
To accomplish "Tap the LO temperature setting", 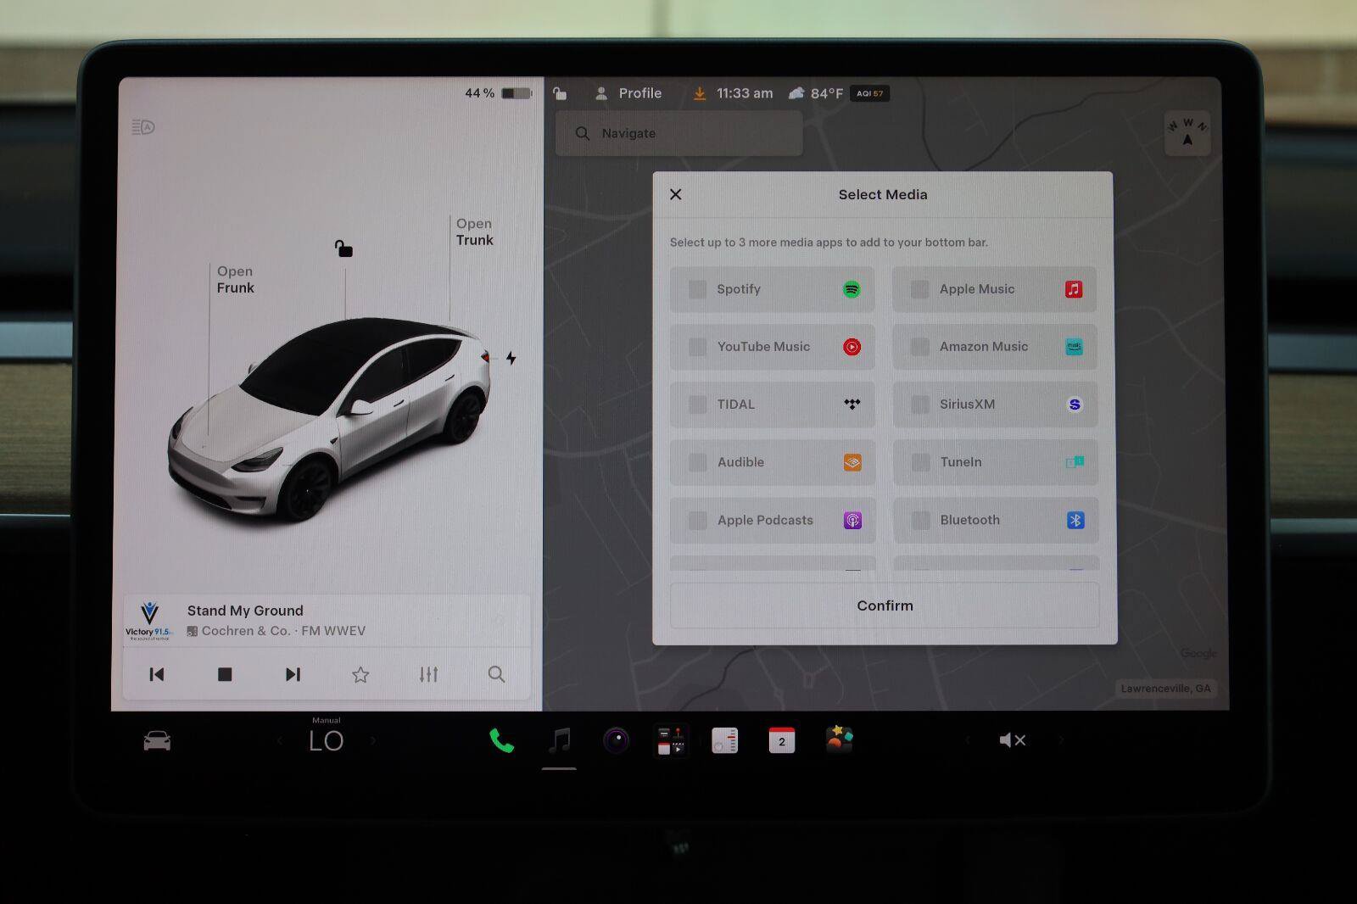I will (x=327, y=741).
